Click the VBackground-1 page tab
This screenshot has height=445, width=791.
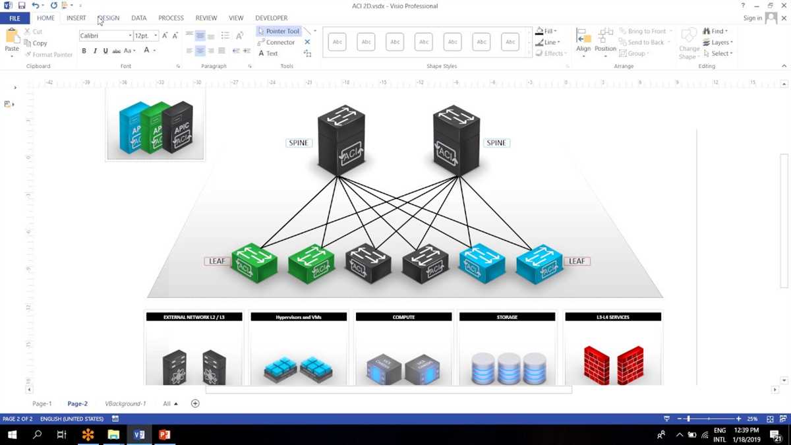(125, 403)
